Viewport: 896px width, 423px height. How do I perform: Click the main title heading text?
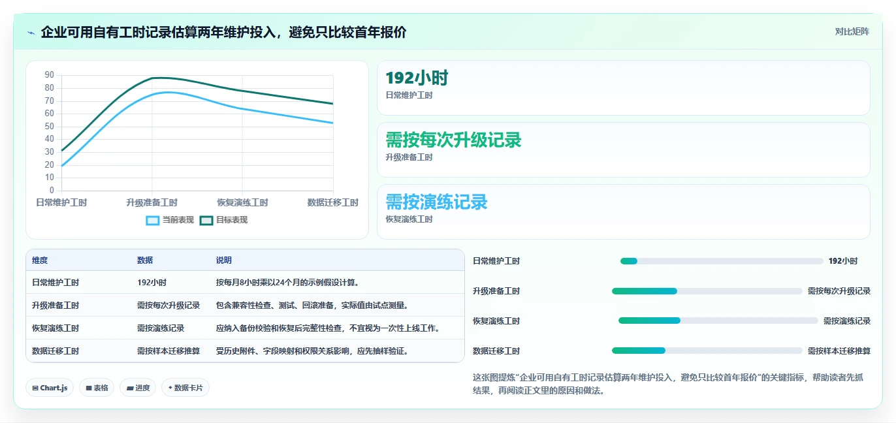223,32
